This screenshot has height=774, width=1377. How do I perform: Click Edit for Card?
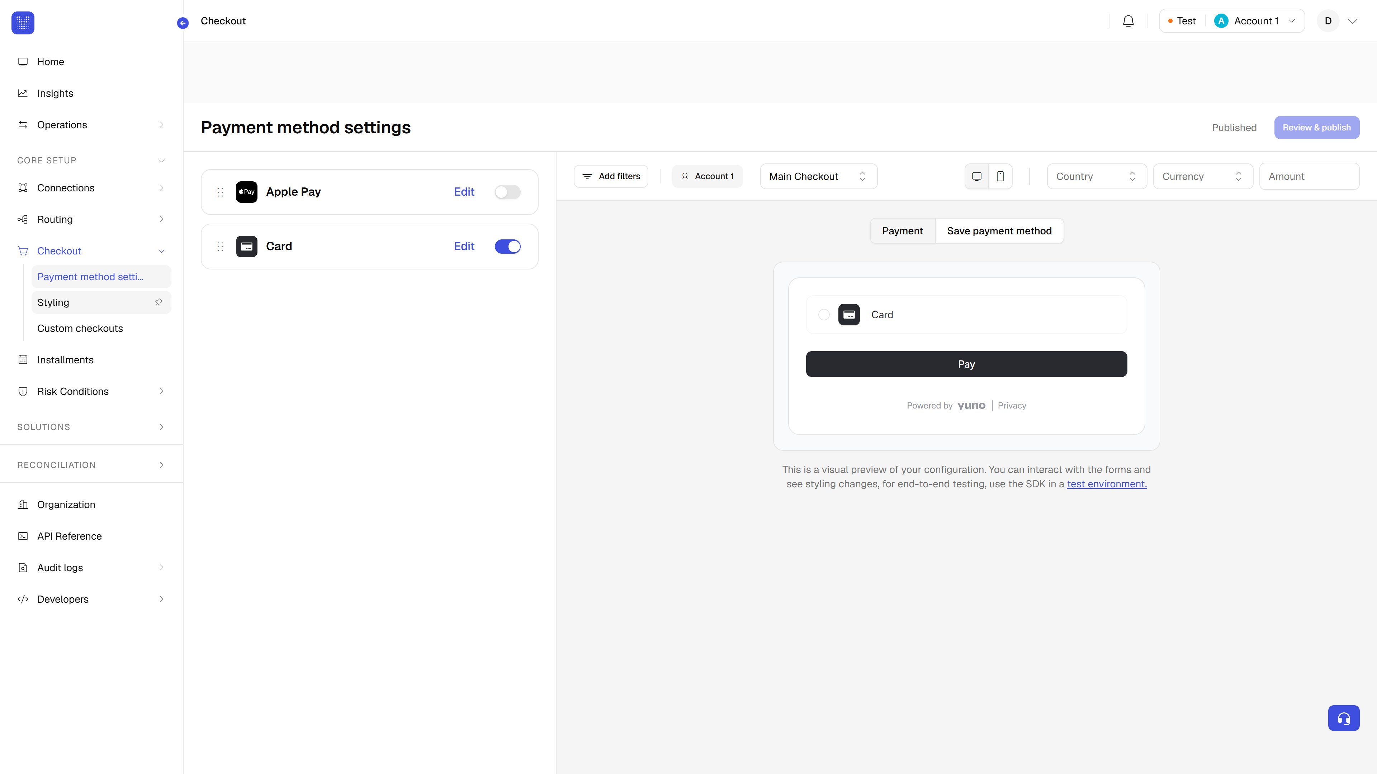464,246
